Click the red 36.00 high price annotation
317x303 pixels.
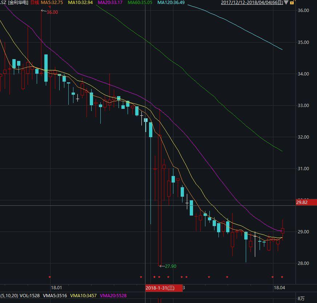coord(52,12)
